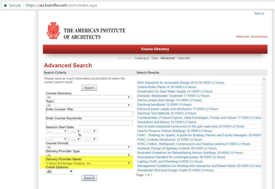The width and height of the screenshot is (275, 189).
Task: Open Management Guidelines for radioactive Waste course
Action: point(199,166)
